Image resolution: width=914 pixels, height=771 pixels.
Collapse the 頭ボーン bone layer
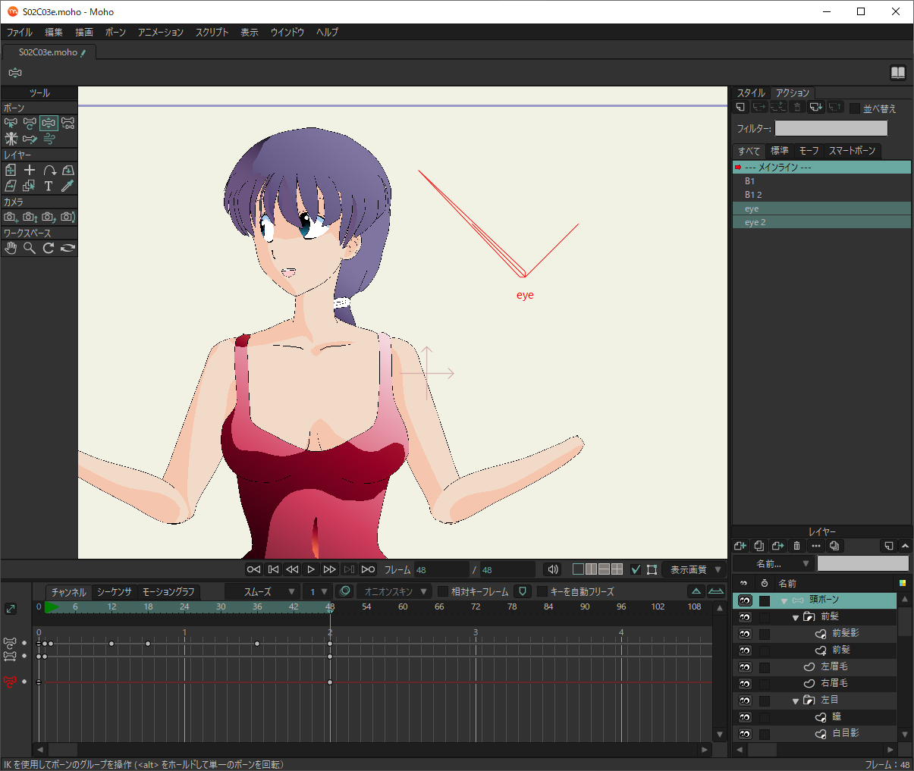[784, 601]
